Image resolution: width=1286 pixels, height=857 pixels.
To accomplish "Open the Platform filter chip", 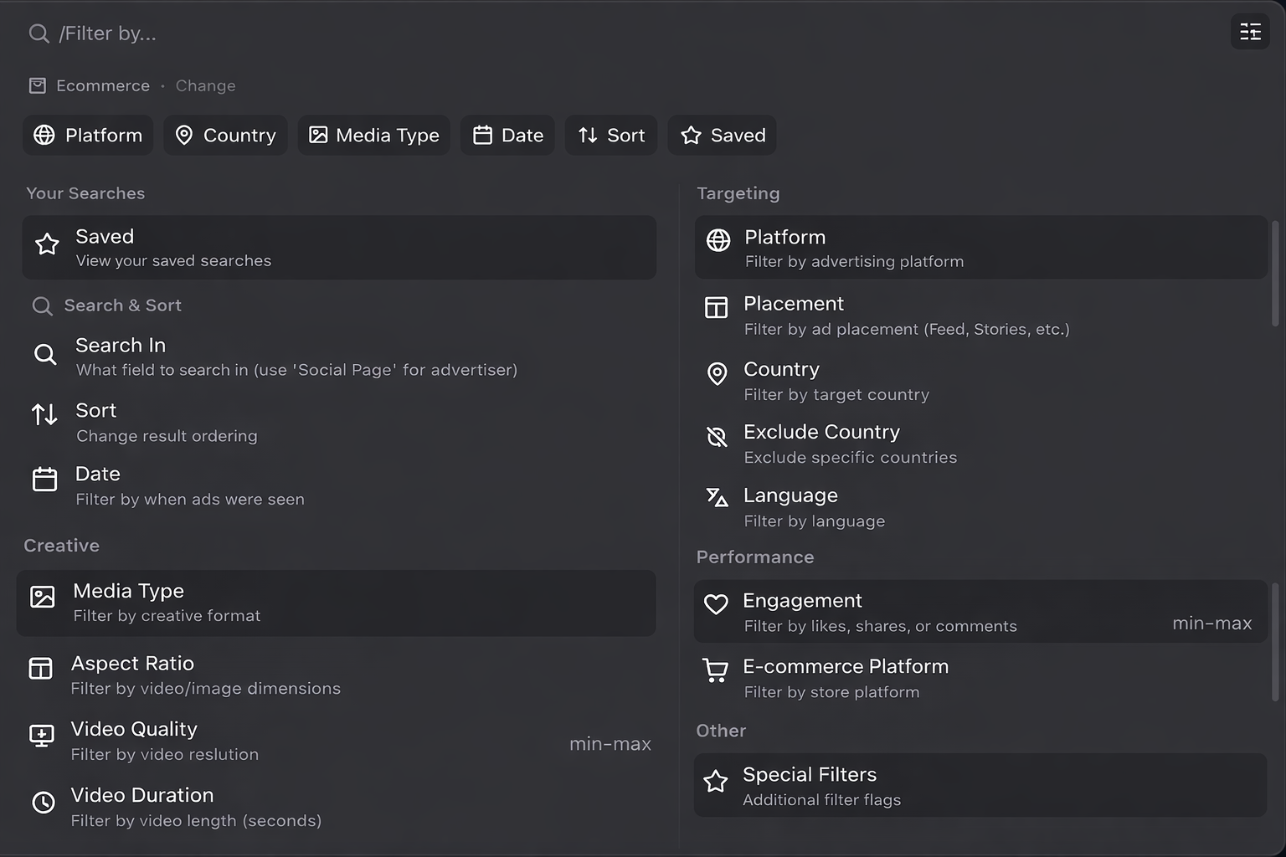I will pos(88,135).
